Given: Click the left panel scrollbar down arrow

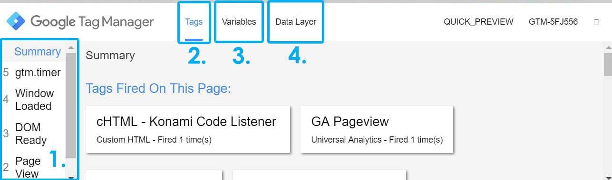Looking at the screenshot, I should click(71, 177).
